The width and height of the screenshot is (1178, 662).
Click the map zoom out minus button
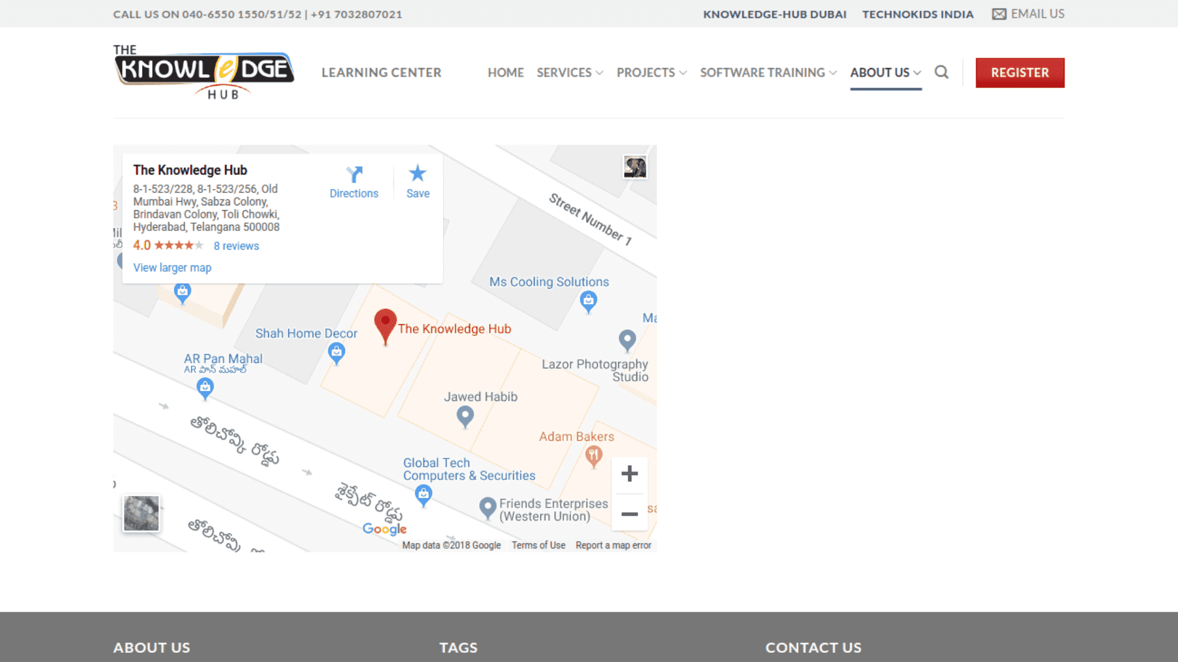tap(629, 514)
